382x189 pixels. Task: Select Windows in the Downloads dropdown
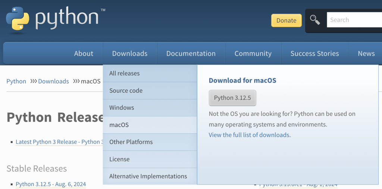(x=122, y=108)
